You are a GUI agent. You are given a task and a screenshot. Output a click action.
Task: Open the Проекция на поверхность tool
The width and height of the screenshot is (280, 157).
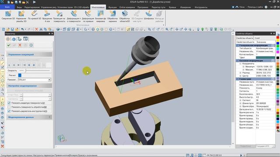pyautogui.click(x=59, y=17)
